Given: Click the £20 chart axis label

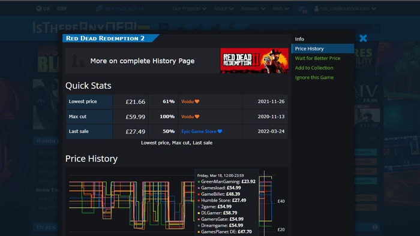Looking at the screenshot, I should 281,229.
